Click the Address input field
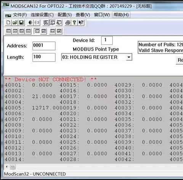Image resolution: width=183 pixels, height=180 pixels. point(44,46)
